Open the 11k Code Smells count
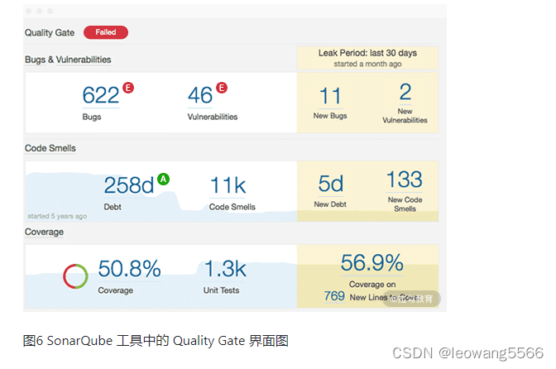This screenshot has width=556, height=369. (228, 185)
